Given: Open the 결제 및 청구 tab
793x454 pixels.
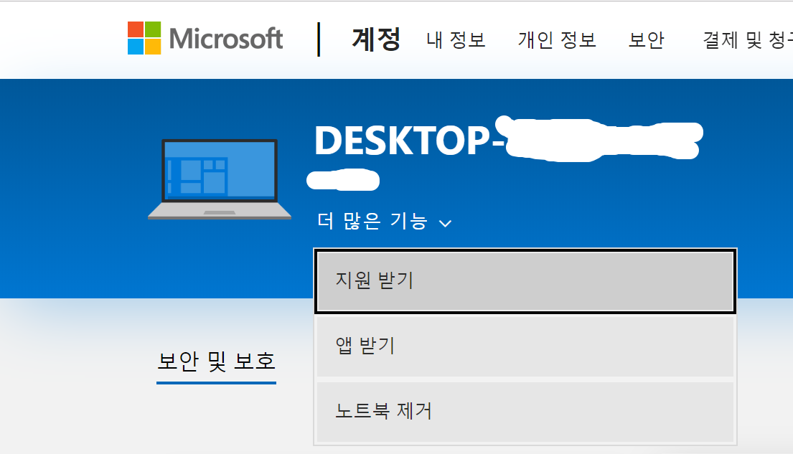Looking at the screenshot, I should tap(748, 40).
